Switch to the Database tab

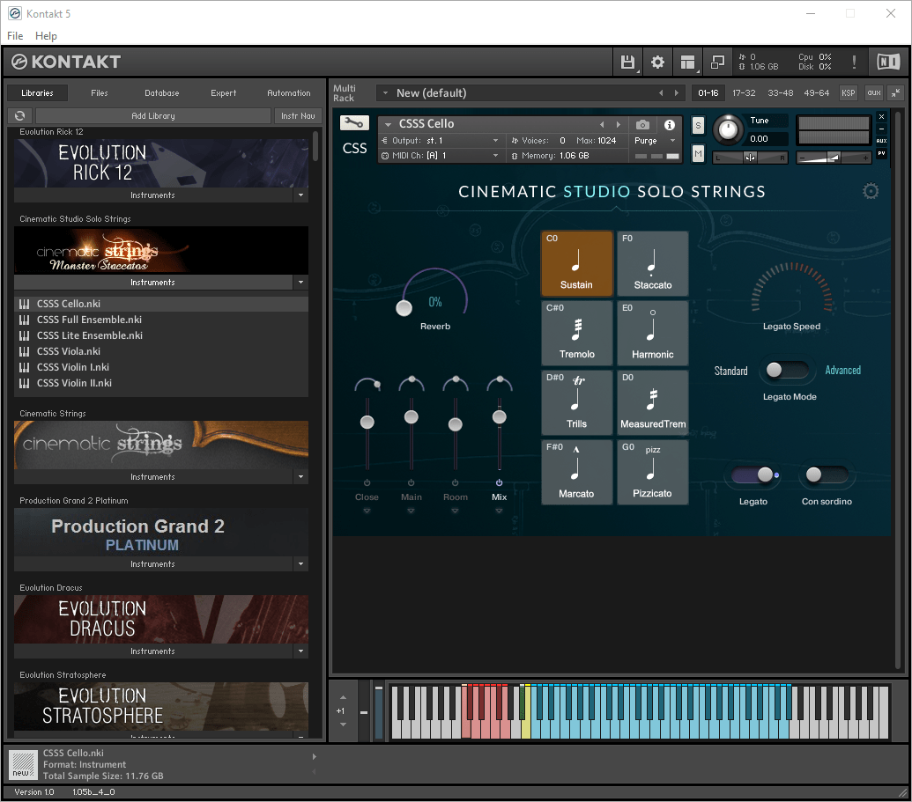pyautogui.click(x=161, y=93)
